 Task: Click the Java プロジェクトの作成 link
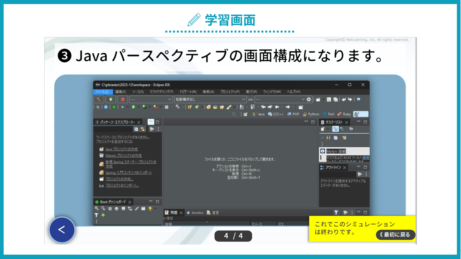(x=122, y=149)
